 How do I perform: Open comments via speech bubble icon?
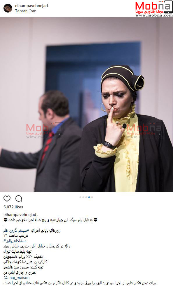click(19, 198)
